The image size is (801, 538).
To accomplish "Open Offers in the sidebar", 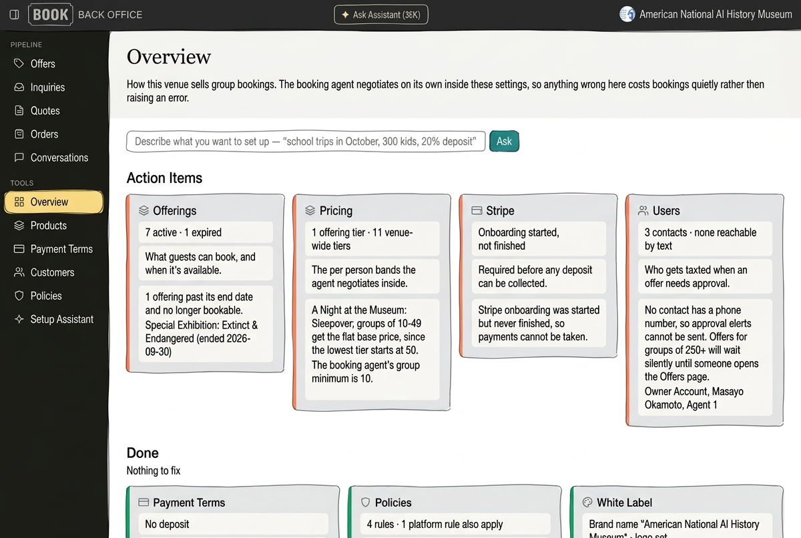I will click(x=54, y=63).
